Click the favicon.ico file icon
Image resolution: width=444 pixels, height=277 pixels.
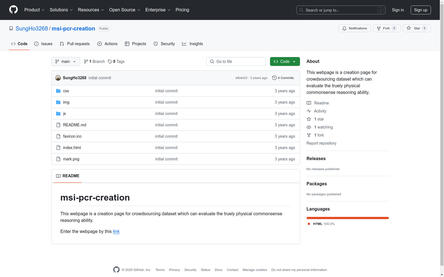[x=58, y=136]
